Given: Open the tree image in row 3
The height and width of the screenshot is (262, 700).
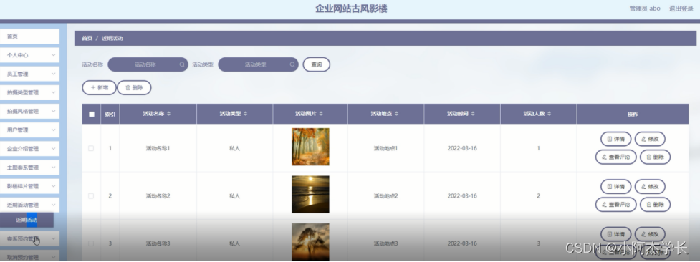Looking at the screenshot, I should [x=310, y=241].
